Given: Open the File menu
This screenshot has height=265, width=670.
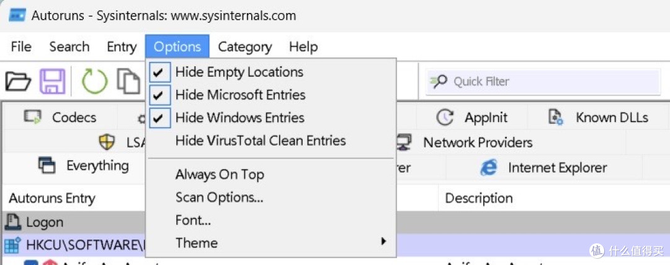Looking at the screenshot, I should point(21,46).
